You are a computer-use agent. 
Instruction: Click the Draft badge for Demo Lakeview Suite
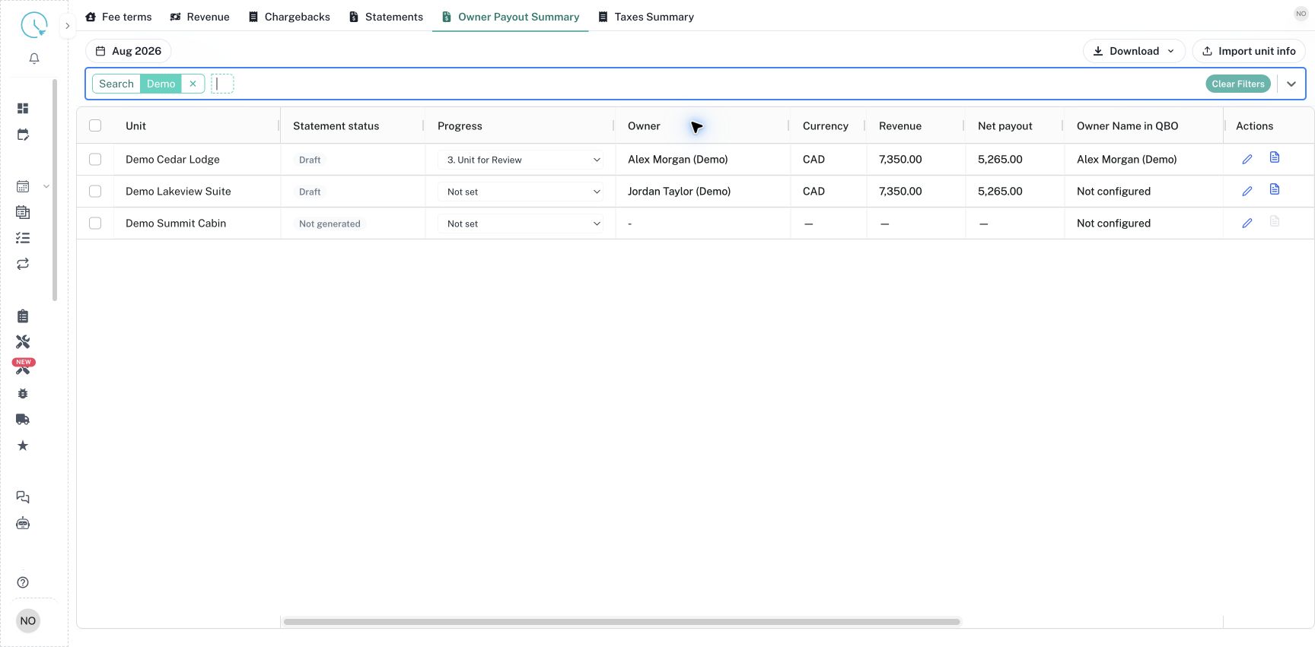(310, 192)
